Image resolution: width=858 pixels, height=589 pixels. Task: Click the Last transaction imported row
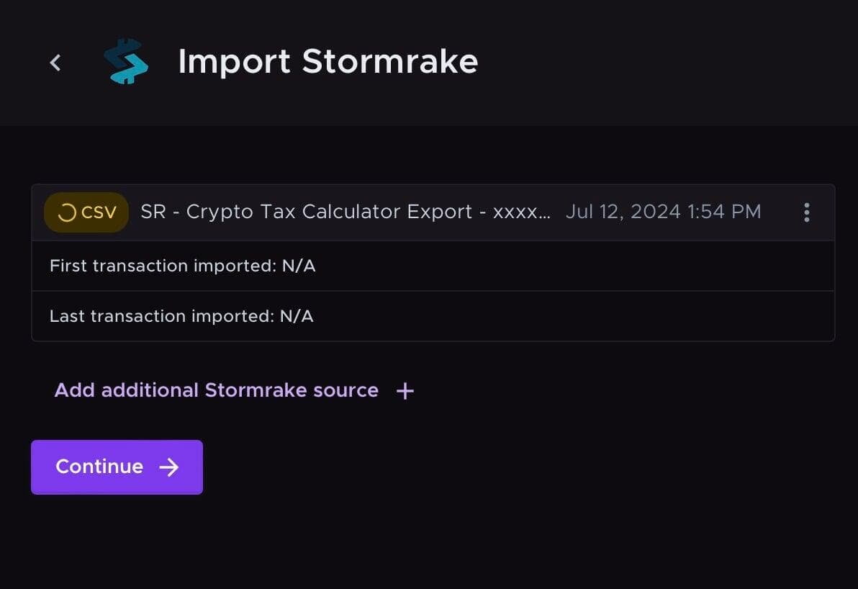click(x=433, y=316)
